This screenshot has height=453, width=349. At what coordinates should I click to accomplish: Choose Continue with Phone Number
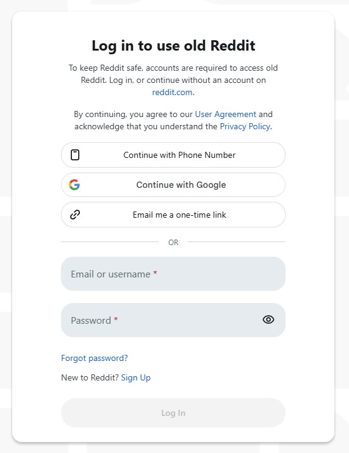(173, 155)
